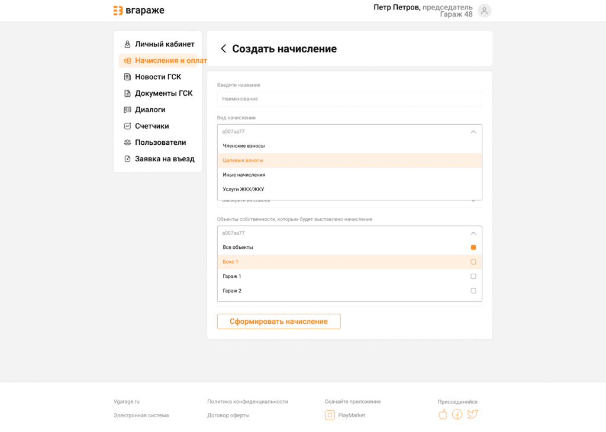
Task: Select the Бокс 1 list row
Action: pyautogui.click(x=349, y=262)
